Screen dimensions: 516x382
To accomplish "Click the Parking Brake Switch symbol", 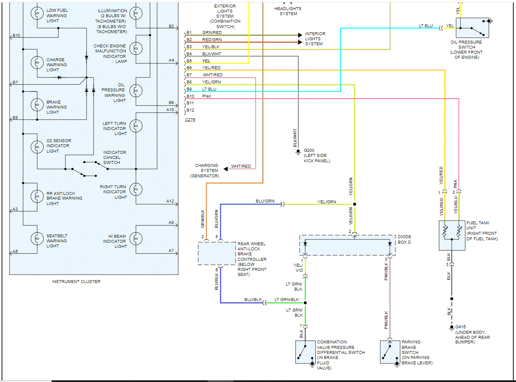I will tap(390, 352).
